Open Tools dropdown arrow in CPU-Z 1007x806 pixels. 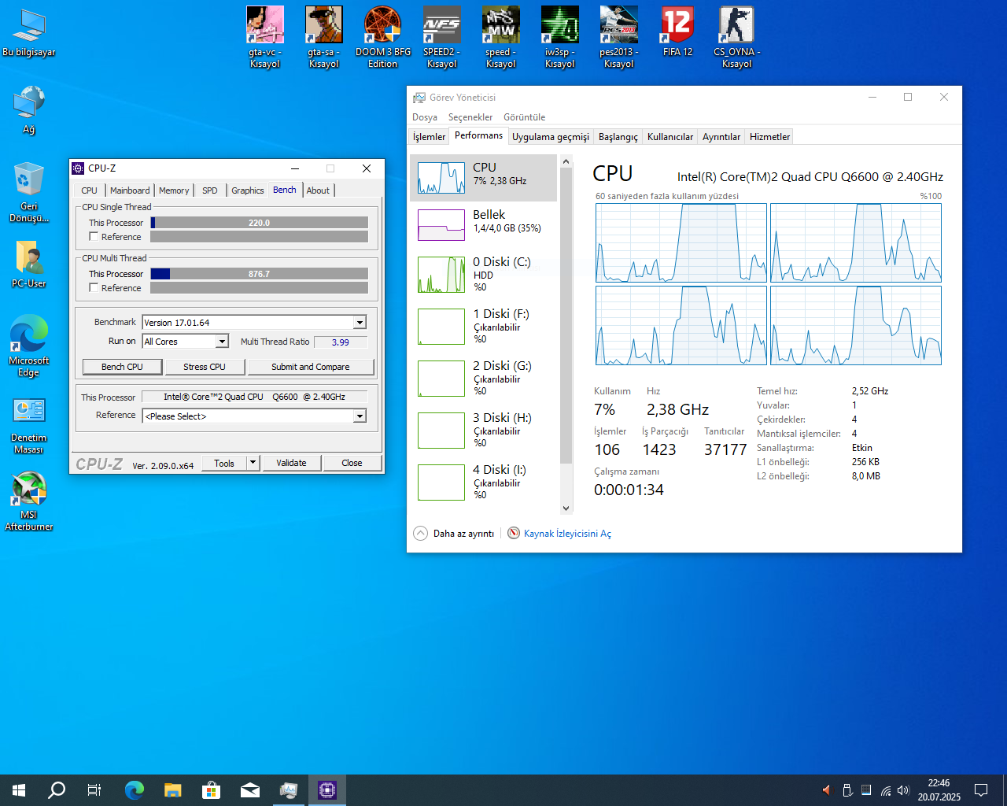(253, 464)
